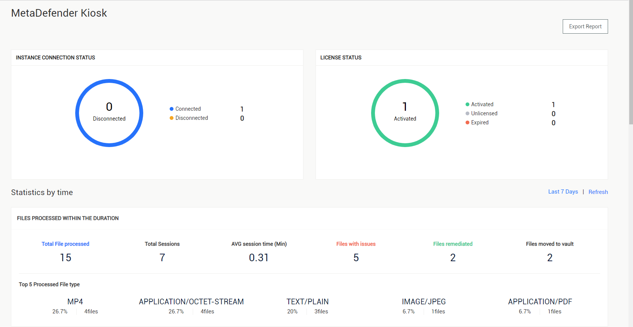This screenshot has width=633, height=327.
Task: Click the Unlicensed legend label
Action: point(484,113)
